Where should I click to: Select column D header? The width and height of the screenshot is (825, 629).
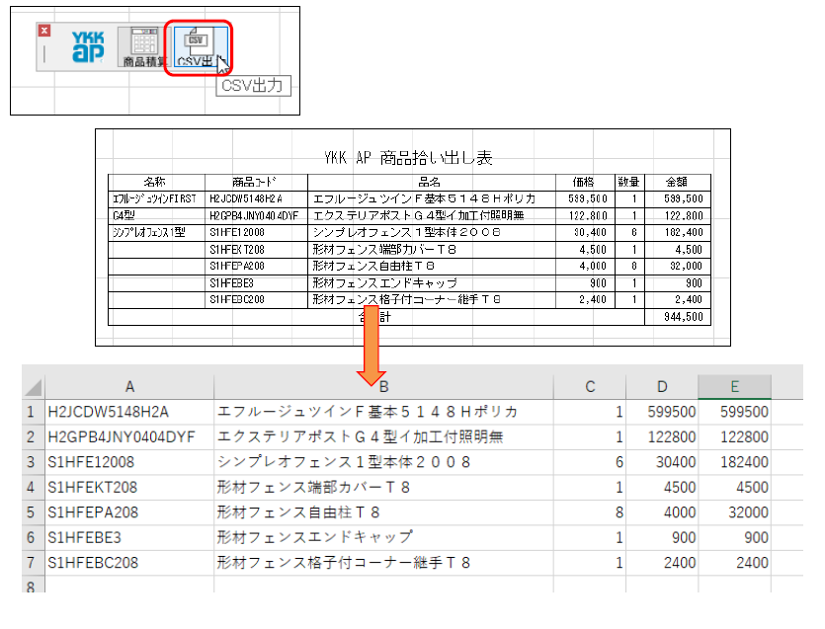coord(662,387)
